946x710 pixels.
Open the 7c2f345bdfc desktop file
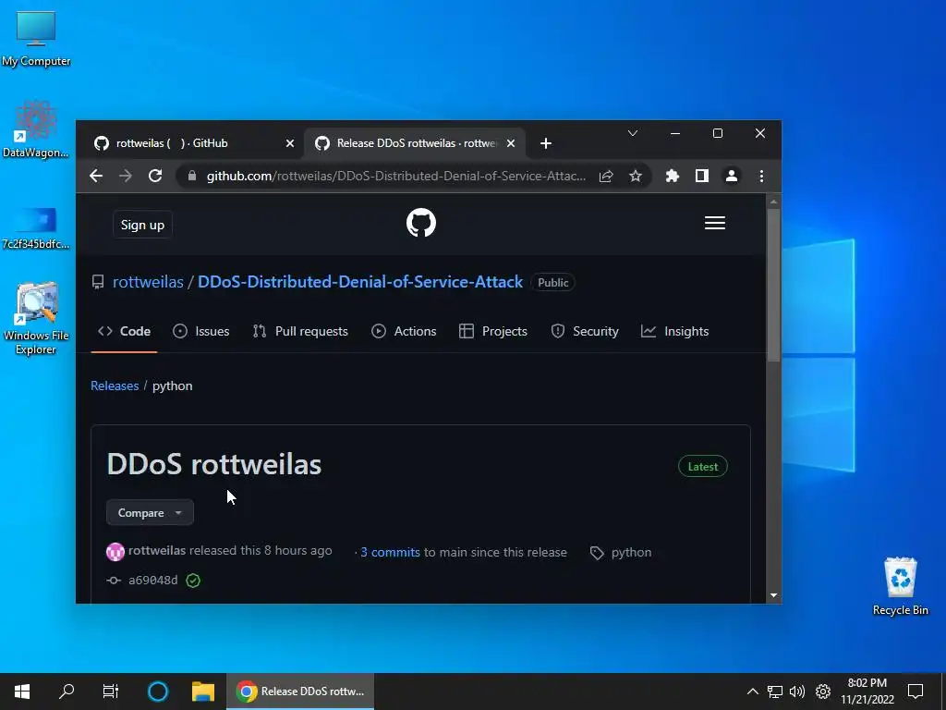pos(36,227)
